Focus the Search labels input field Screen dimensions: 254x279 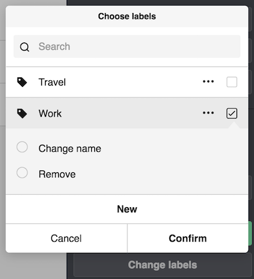click(127, 46)
